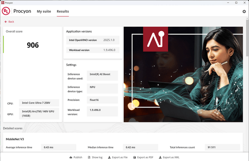The image size is (249, 161).
Task: Click the Intel(R) AI Boost device value
Action: [102, 76]
